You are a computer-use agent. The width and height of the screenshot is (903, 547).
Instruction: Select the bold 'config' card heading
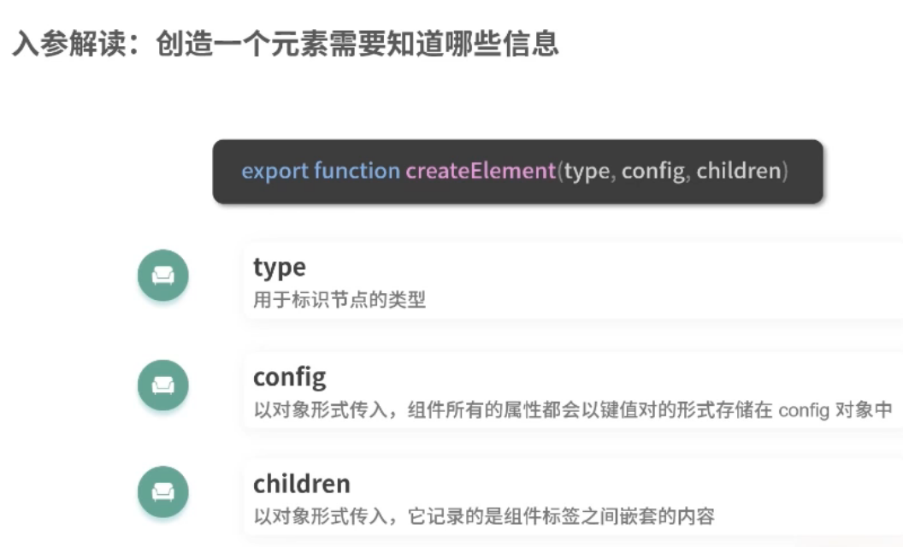tap(289, 377)
